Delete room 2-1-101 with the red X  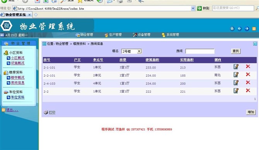coord(248,67)
